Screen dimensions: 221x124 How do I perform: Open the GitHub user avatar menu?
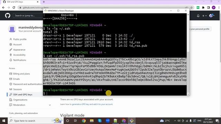click(212, 15)
